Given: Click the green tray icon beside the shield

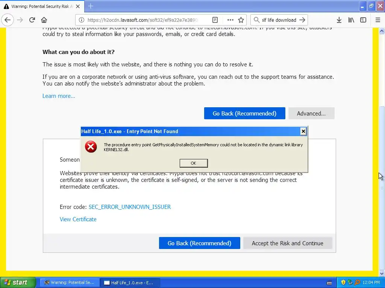Looking at the screenshot, I should [350, 283].
